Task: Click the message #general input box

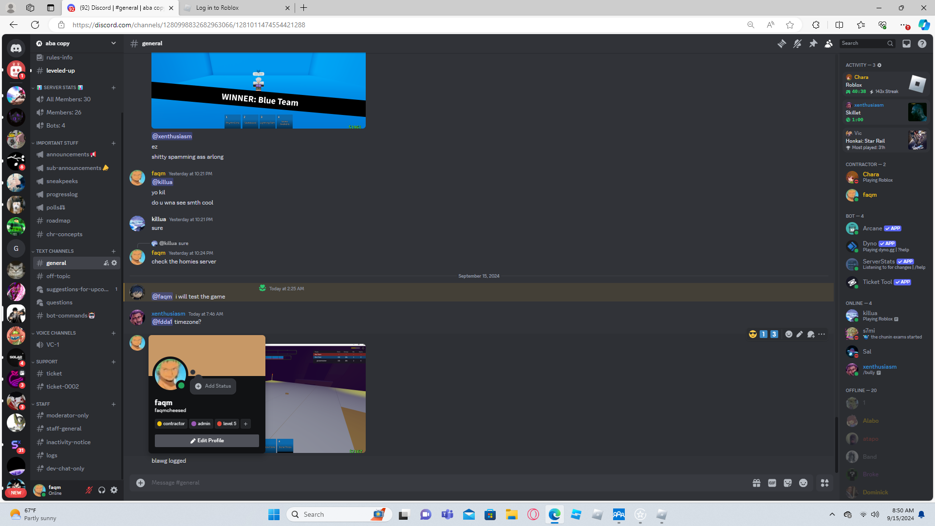Action: pyautogui.click(x=448, y=483)
